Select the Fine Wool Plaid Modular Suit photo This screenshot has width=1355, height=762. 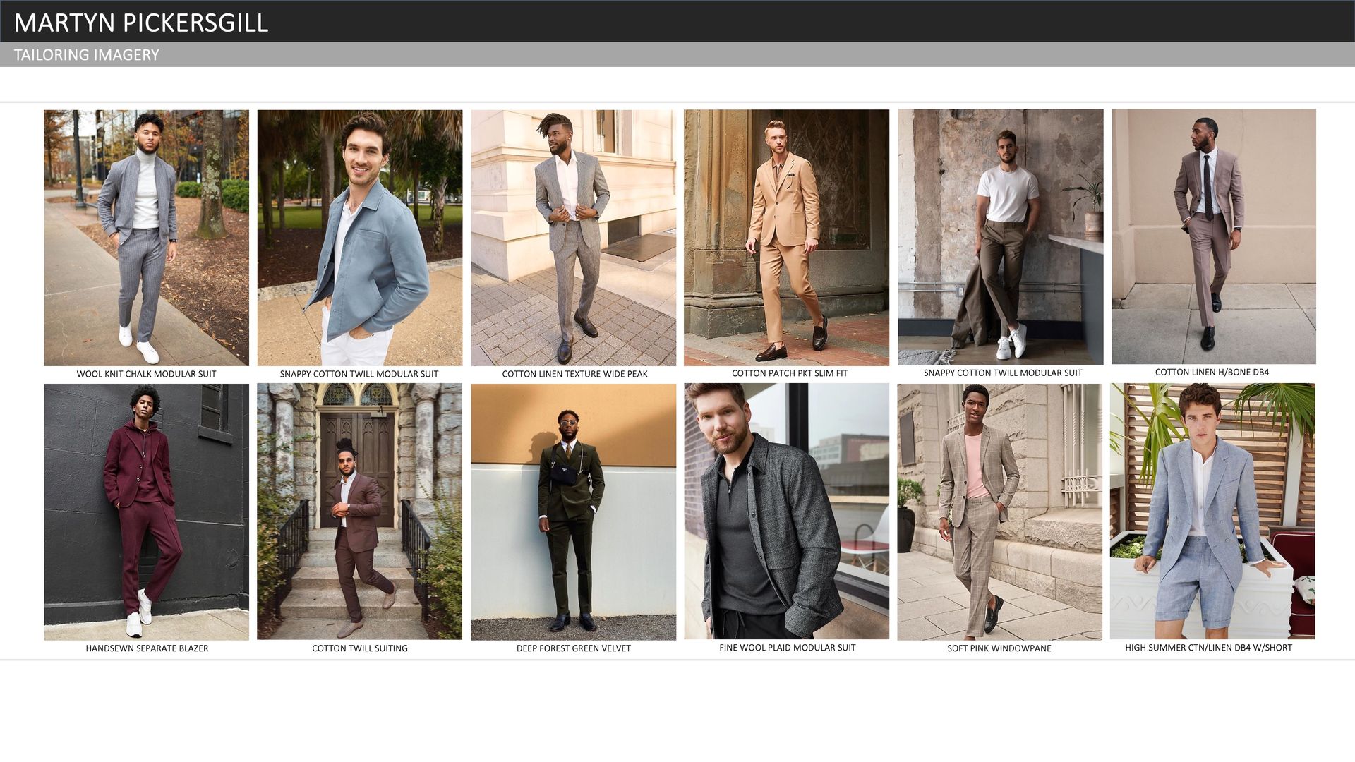click(786, 512)
